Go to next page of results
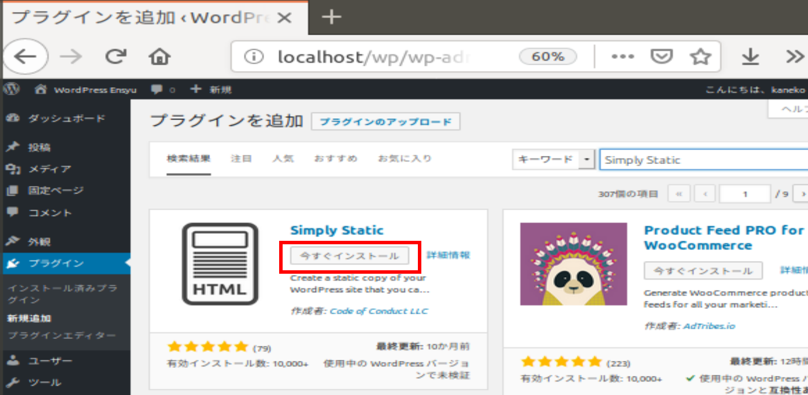The width and height of the screenshot is (808, 395). 801,194
